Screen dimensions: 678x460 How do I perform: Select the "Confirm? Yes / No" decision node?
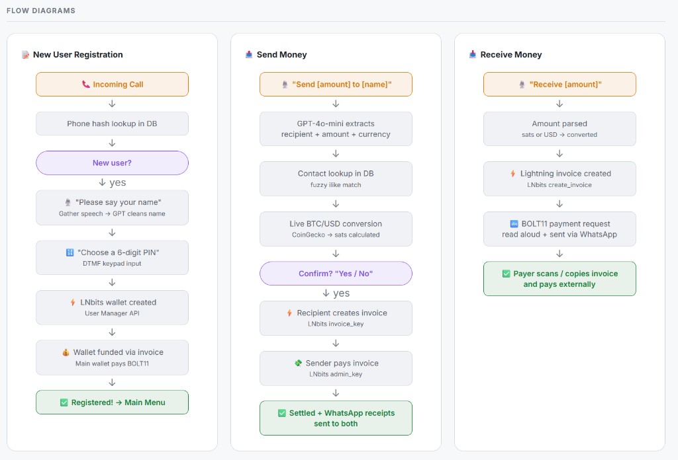point(336,274)
